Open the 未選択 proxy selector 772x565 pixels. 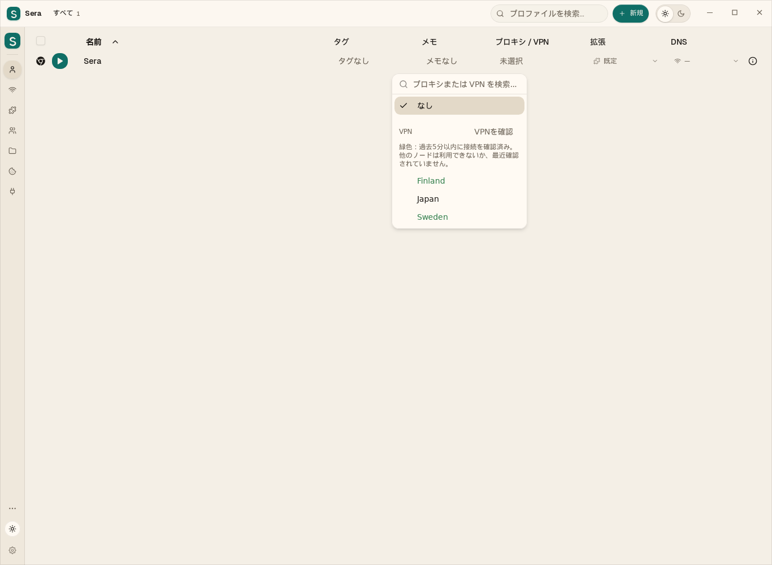(x=511, y=61)
